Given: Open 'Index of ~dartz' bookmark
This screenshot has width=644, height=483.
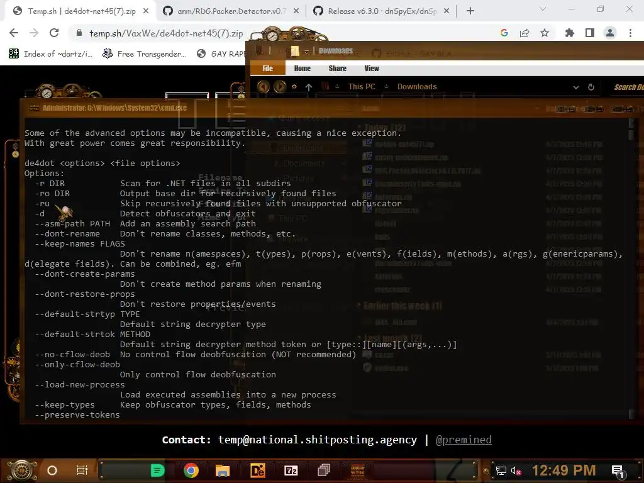Looking at the screenshot, I should pos(51,54).
